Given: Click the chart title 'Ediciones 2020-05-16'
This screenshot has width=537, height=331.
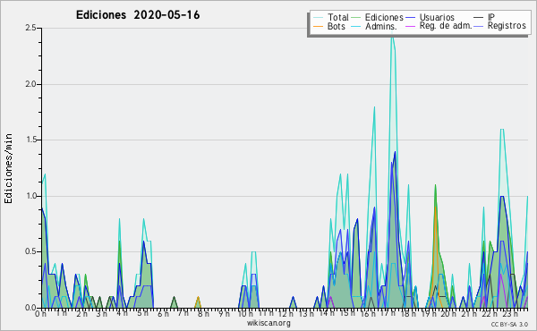Looking at the screenshot, I should click(138, 15).
